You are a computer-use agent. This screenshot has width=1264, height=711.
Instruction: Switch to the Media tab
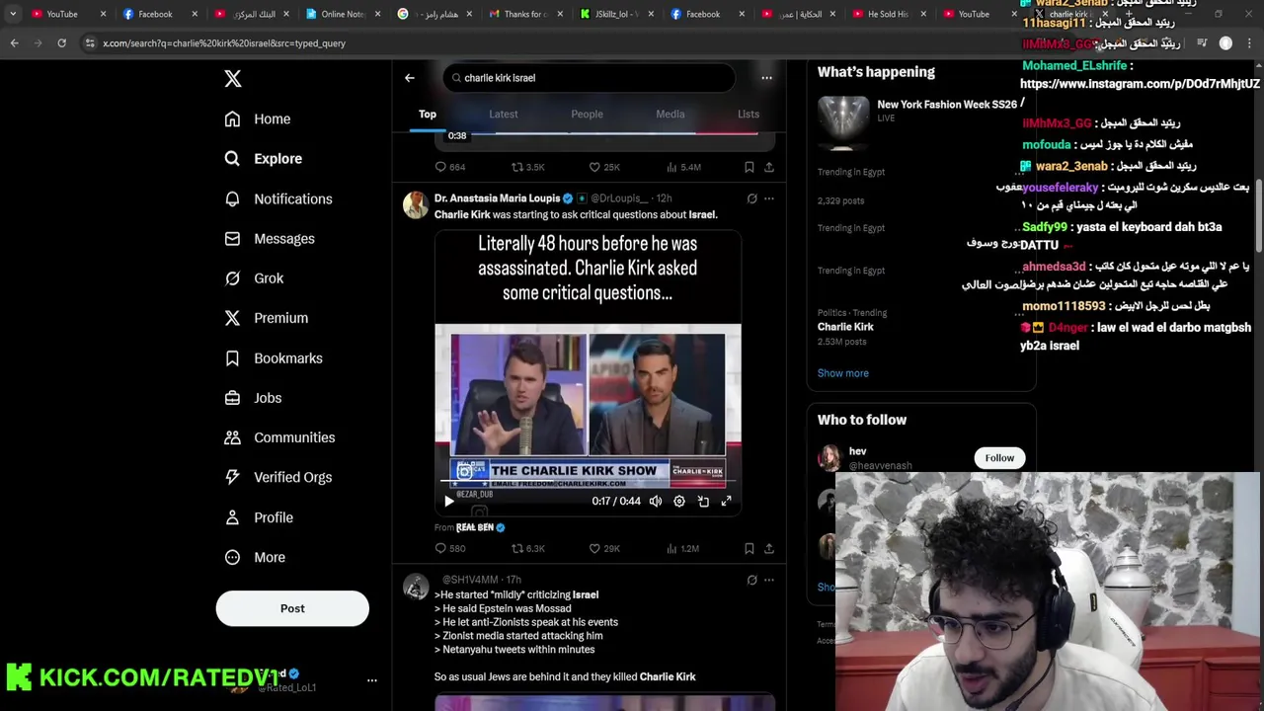(671, 115)
